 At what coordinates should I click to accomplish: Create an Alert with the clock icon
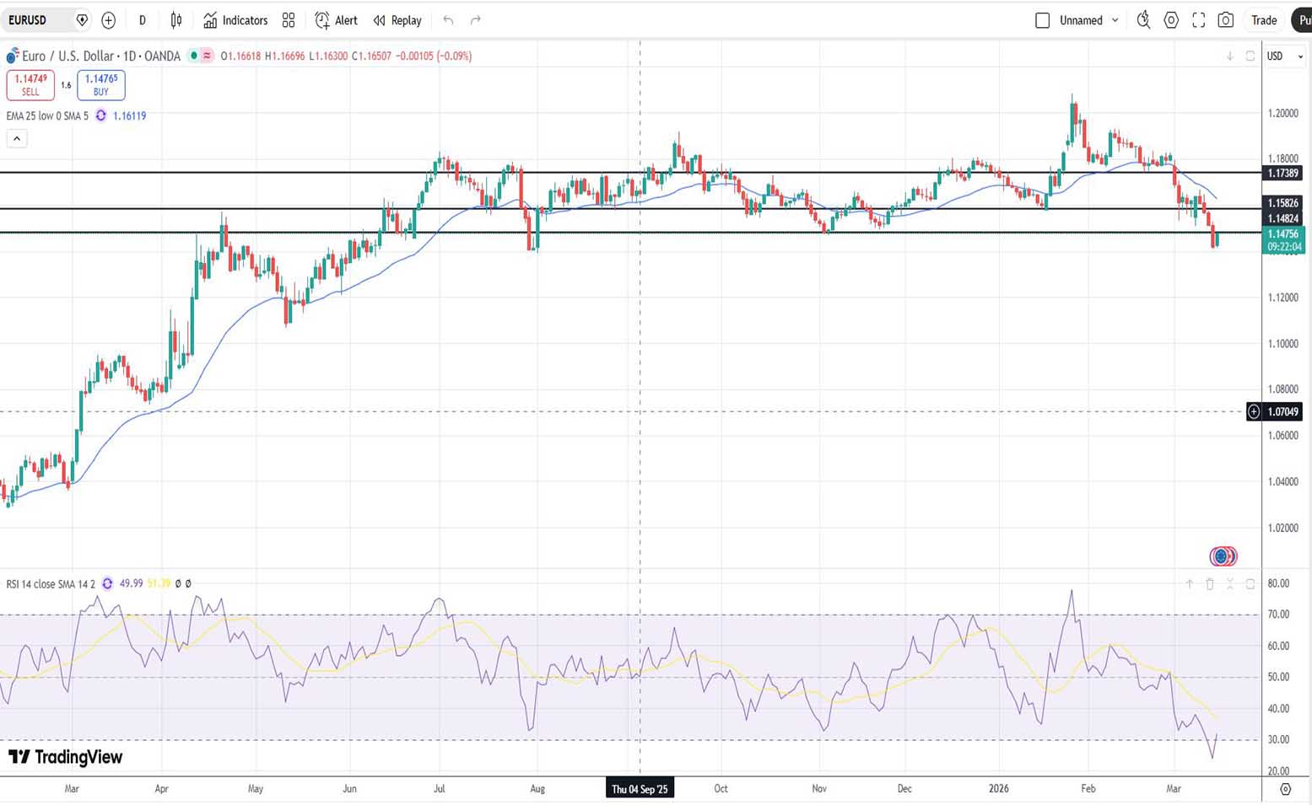coord(336,20)
